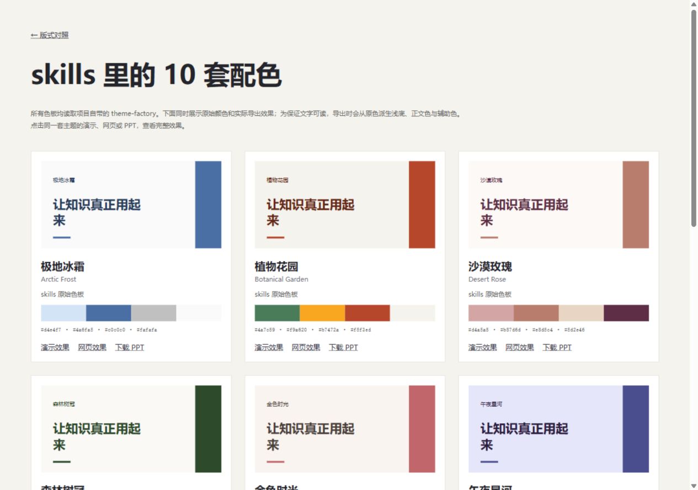Pick the green #4a7c59 swatch
Viewport: 698px width, 490px height.
pos(277,313)
